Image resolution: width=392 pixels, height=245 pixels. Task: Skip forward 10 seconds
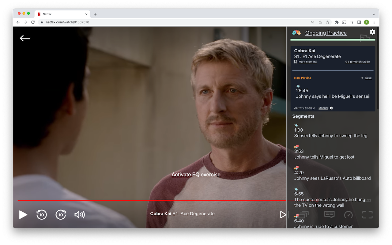tap(61, 215)
